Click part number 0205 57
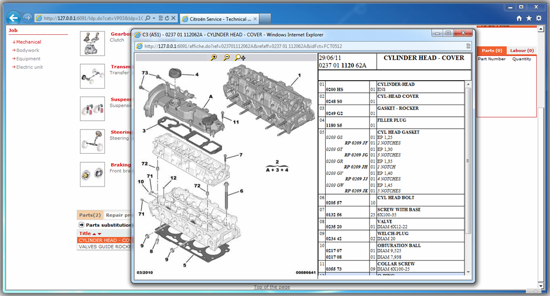 point(334,202)
